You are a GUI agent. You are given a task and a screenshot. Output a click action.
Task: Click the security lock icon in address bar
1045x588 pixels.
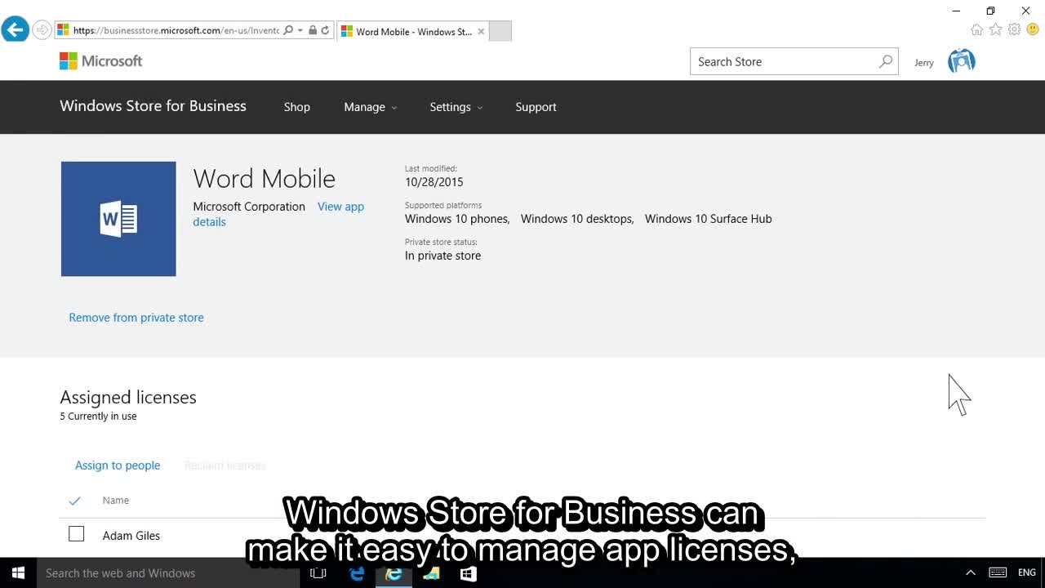pos(313,30)
